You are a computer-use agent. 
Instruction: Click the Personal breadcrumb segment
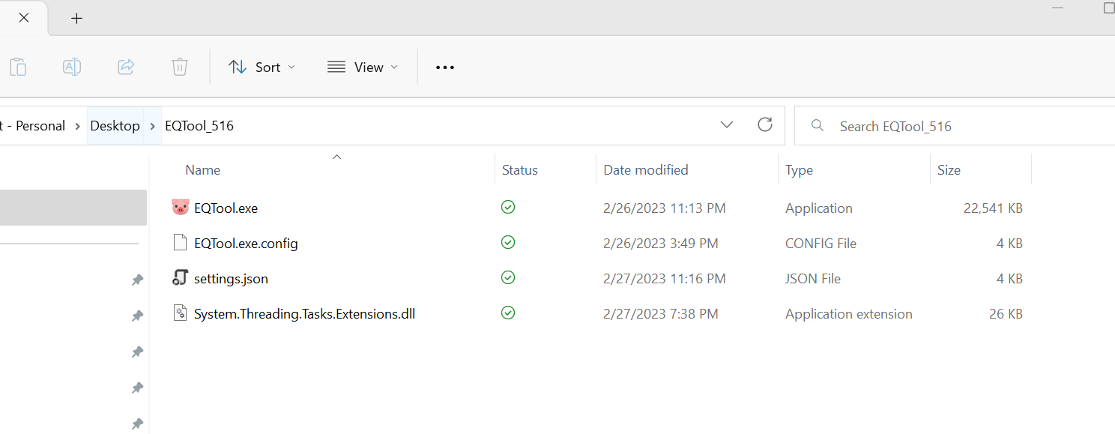click(x=40, y=126)
